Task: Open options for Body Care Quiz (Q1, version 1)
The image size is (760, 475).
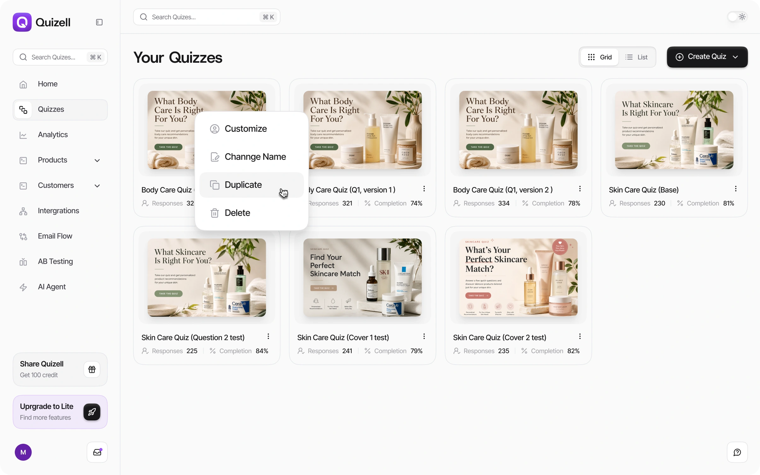Action: 424,189
